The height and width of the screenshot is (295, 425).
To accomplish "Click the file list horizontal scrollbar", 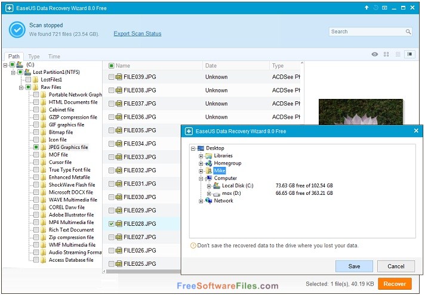I will (143, 271).
